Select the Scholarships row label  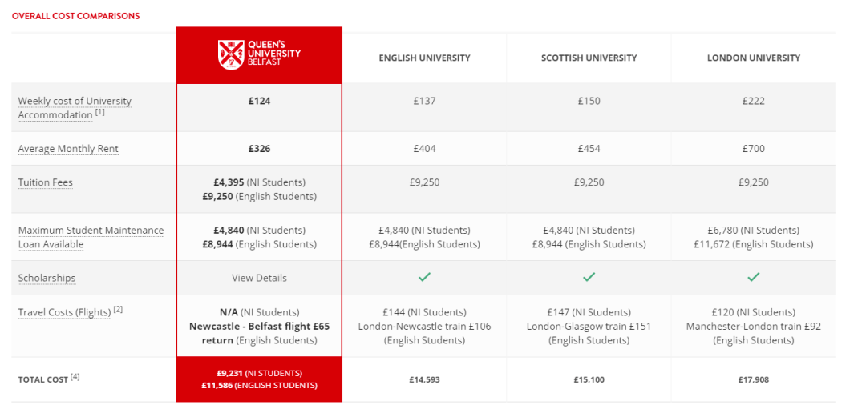pyautogui.click(x=47, y=278)
